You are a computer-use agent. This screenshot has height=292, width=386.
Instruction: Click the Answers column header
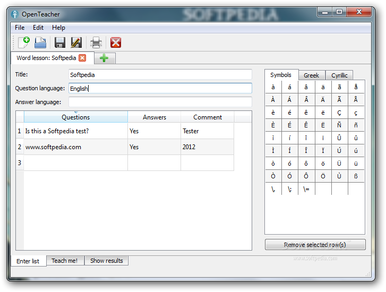point(155,117)
